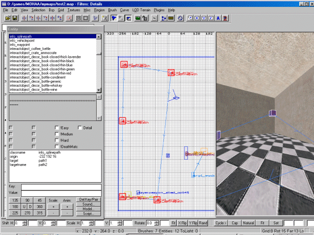Click the Value input field
The width and height of the screenshot is (314, 235).
coord(61,193)
